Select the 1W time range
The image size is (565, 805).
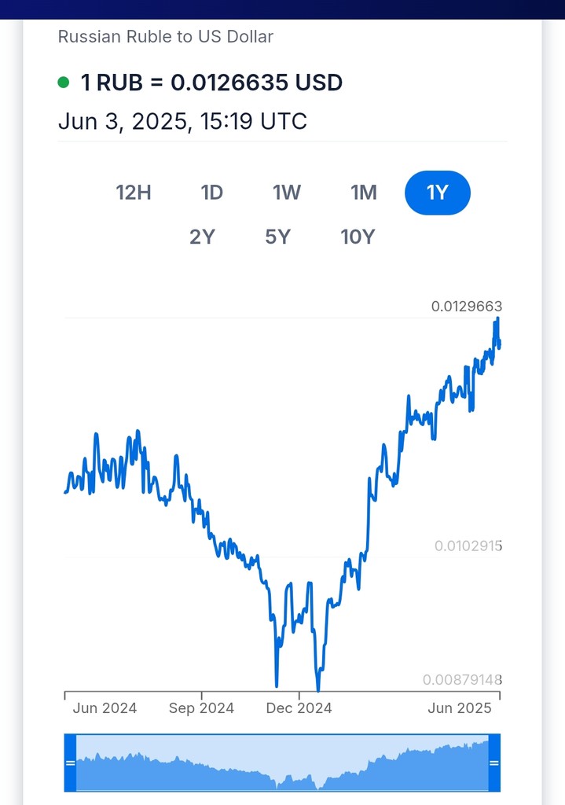point(287,193)
